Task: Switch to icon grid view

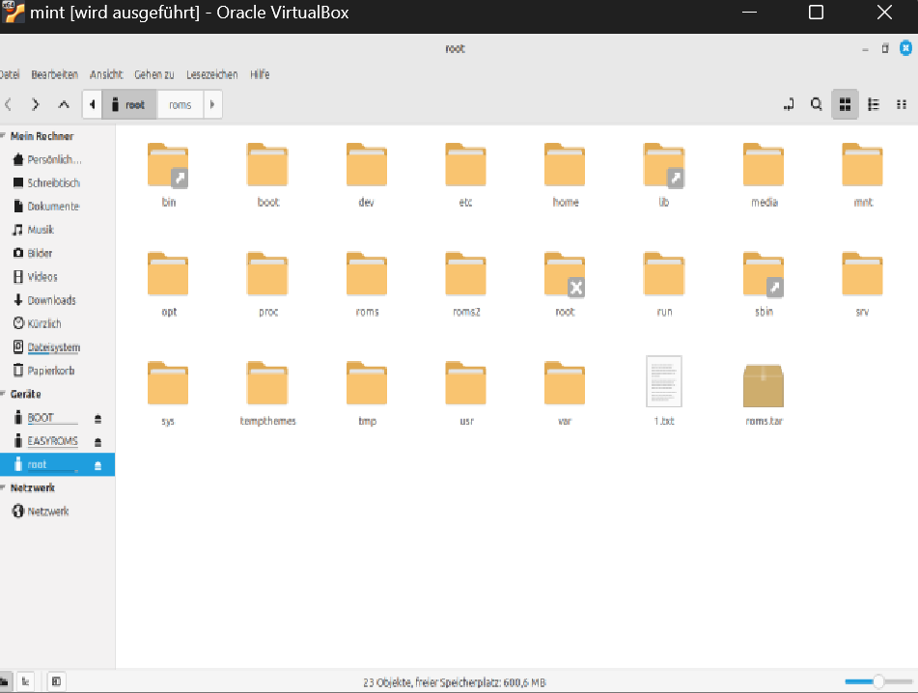Action: point(845,104)
